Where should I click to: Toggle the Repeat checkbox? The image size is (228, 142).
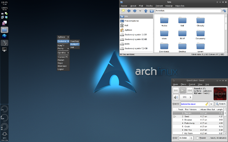coord(197,138)
